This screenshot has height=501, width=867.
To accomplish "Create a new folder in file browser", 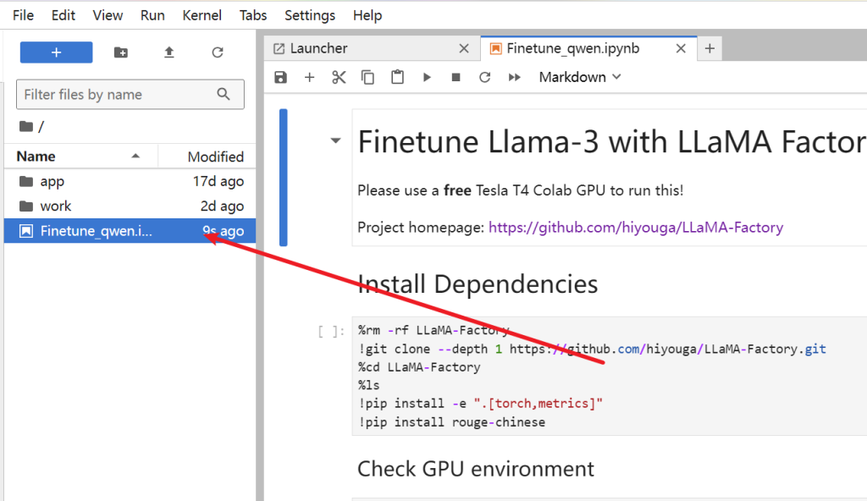I will [x=120, y=52].
